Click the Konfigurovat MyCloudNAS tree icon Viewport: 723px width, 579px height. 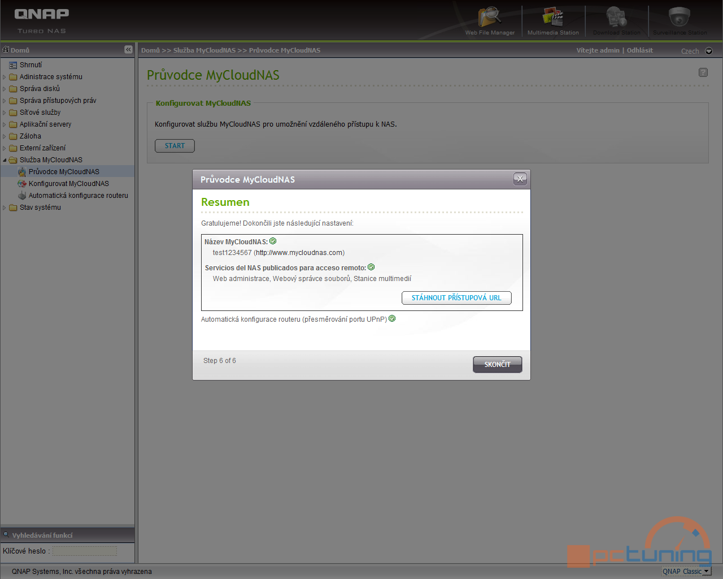click(x=22, y=184)
